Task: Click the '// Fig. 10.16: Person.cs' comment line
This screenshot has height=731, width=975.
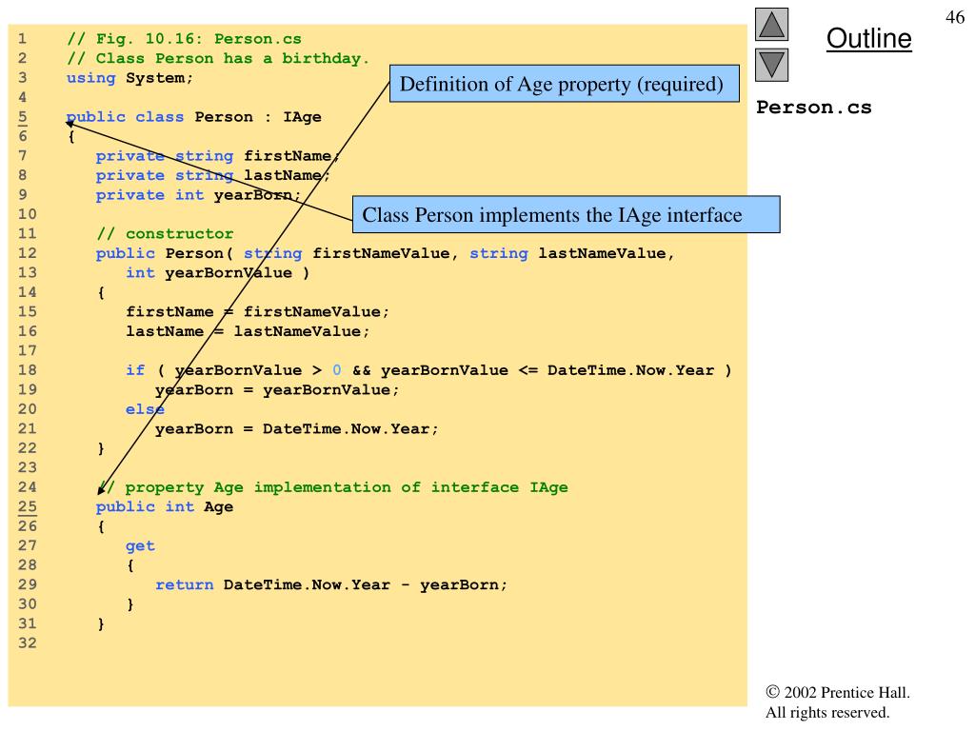Action: [184, 39]
